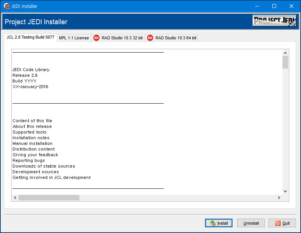Click the 'Project JEDI Installer' header text
Image resolution: width=301 pixels, height=233 pixels.
tap(36, 22)
